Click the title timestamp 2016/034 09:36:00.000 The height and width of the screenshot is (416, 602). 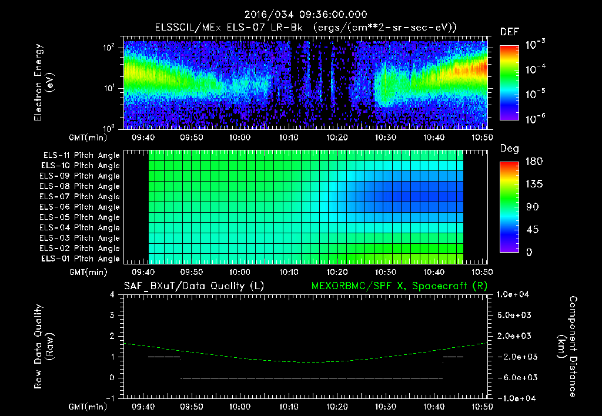click(x=306, y=15)
